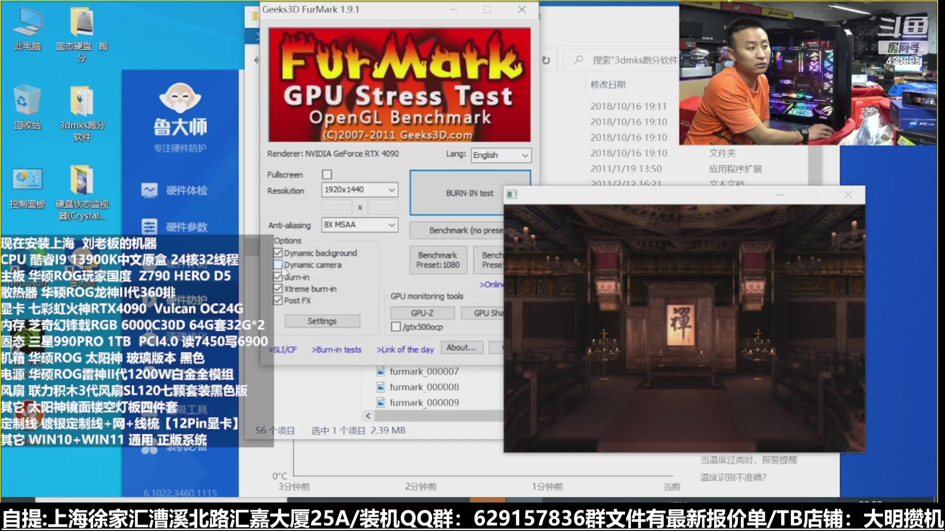Open the 固态硬盘 跑分 desktop folder
This screenshot has height=531, width=945.
(x=82, y=34)
